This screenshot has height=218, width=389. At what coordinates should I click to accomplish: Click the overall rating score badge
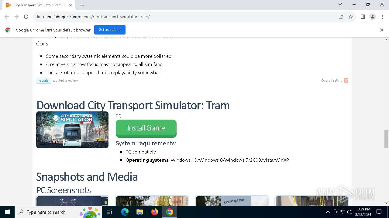point(346,81)
